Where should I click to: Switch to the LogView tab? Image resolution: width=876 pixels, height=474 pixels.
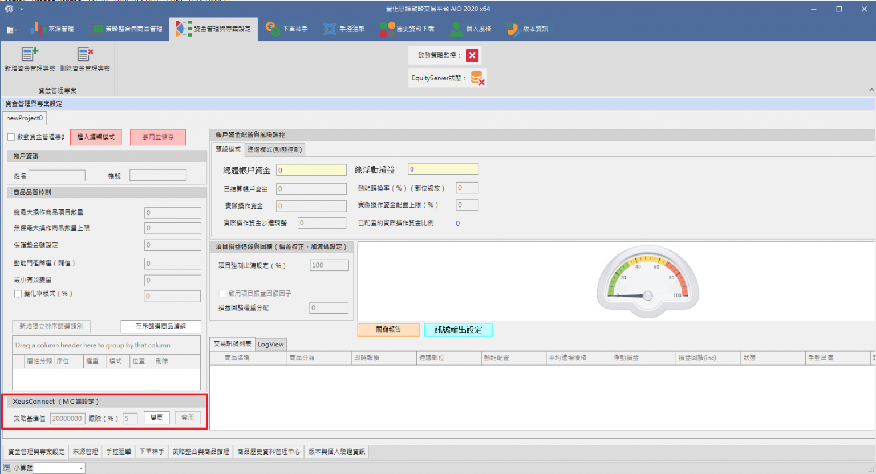[270, 344]
